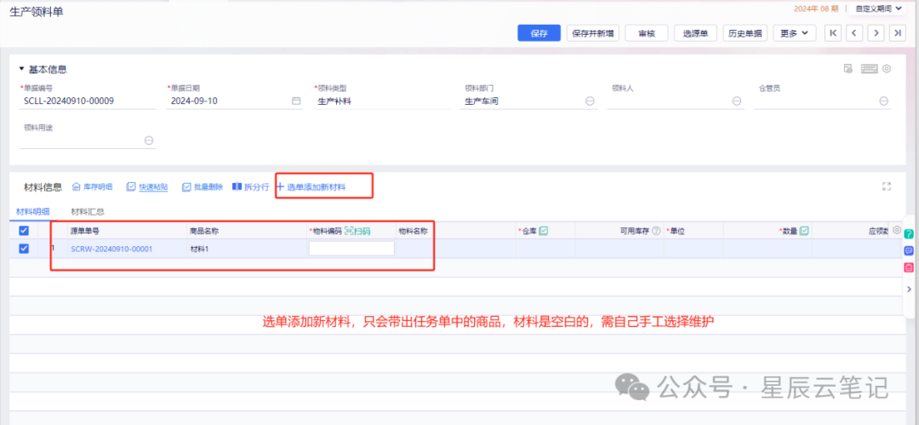Open table column settings gear

click(x=897, y=230)
